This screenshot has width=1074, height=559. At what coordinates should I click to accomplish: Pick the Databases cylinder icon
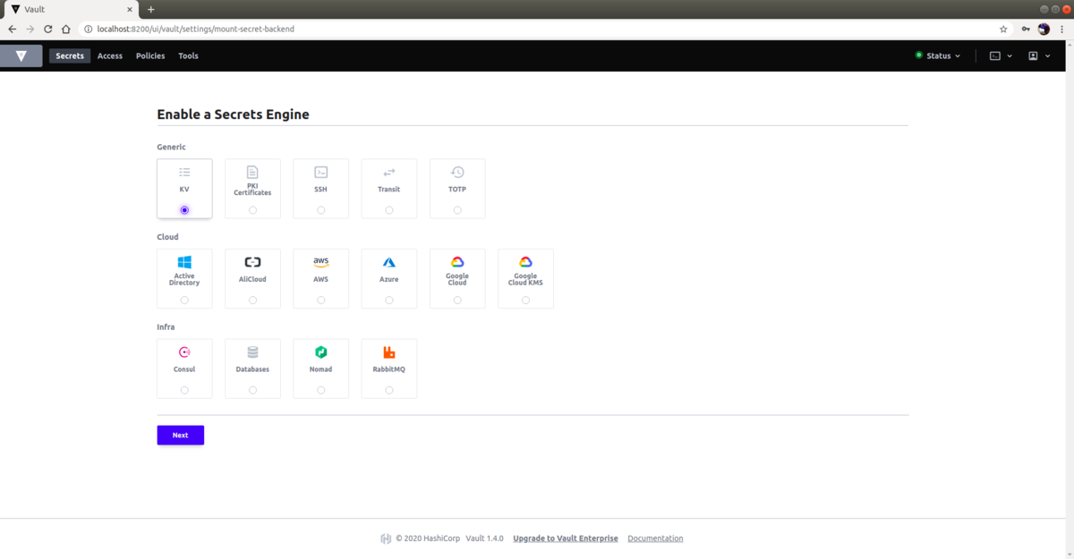(252, 352)
